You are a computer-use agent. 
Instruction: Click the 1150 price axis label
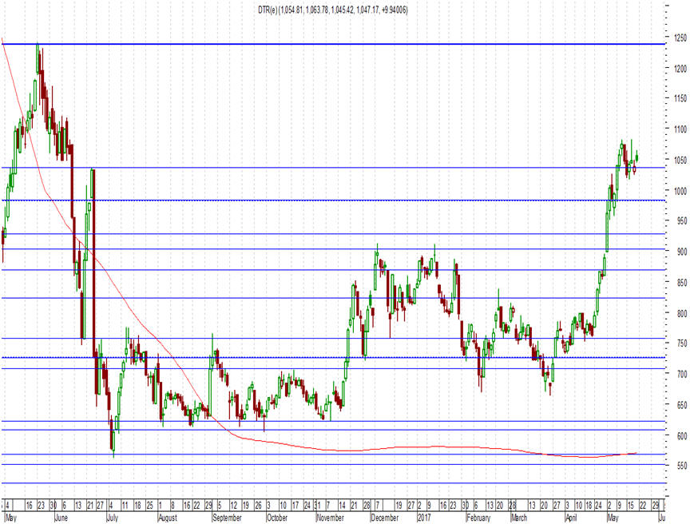(680, 99)
